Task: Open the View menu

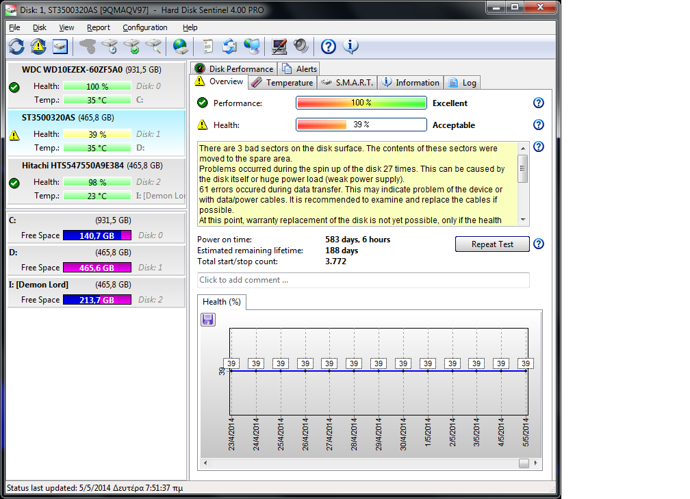Action: [x=66, y=27]
